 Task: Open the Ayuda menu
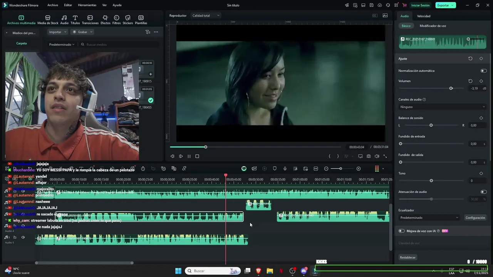pyautogui.click(x=117, y=5)
